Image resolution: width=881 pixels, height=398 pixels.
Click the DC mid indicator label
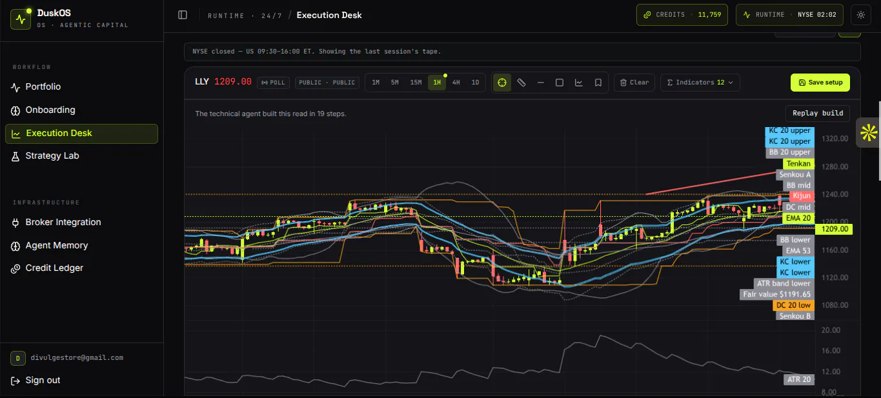[x=798, y=208]
